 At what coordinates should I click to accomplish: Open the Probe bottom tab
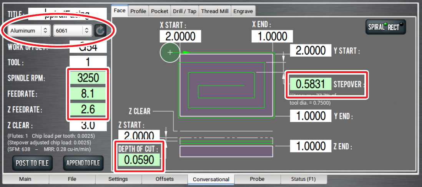[x=257, y=179]
